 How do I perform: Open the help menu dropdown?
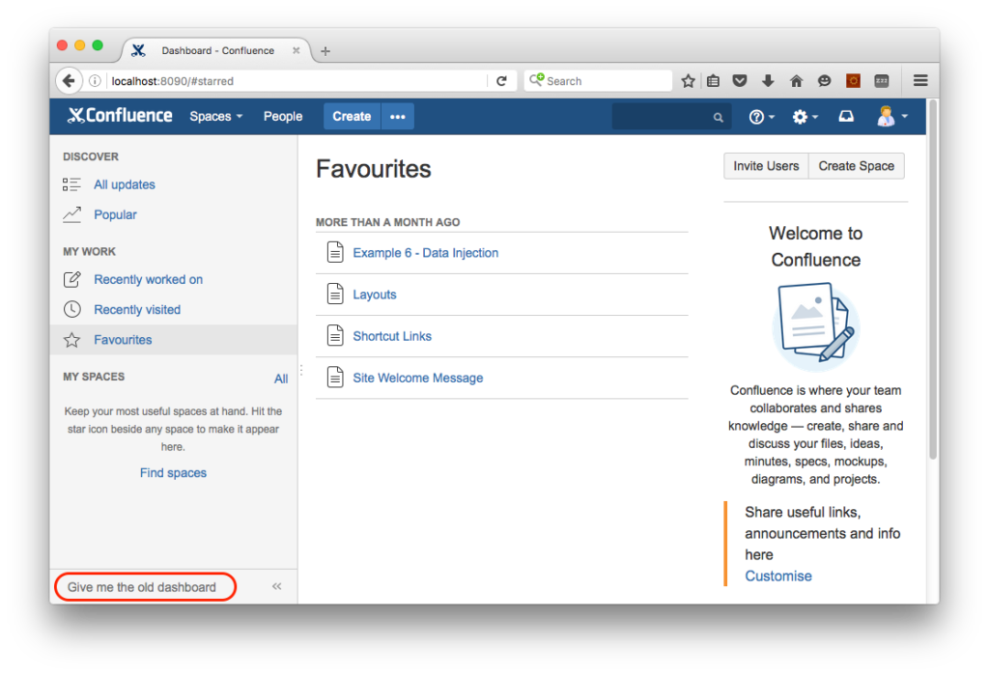pyautogui.click(x=761, y=117)
